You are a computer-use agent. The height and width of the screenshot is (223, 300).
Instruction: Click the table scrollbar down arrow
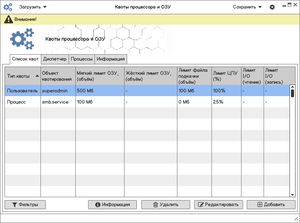click(x=292, y=195)
